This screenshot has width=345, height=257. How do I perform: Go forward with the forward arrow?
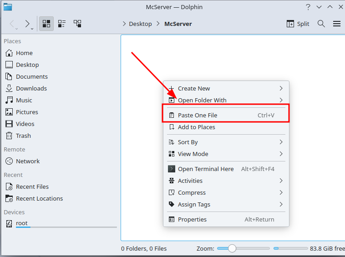pos(27,24)
